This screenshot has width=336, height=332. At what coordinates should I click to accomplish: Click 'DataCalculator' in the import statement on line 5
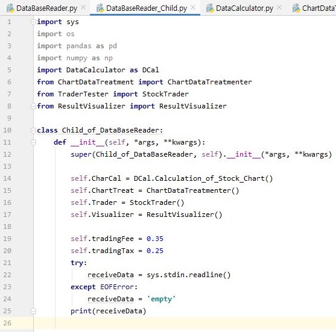coord(96,70)
